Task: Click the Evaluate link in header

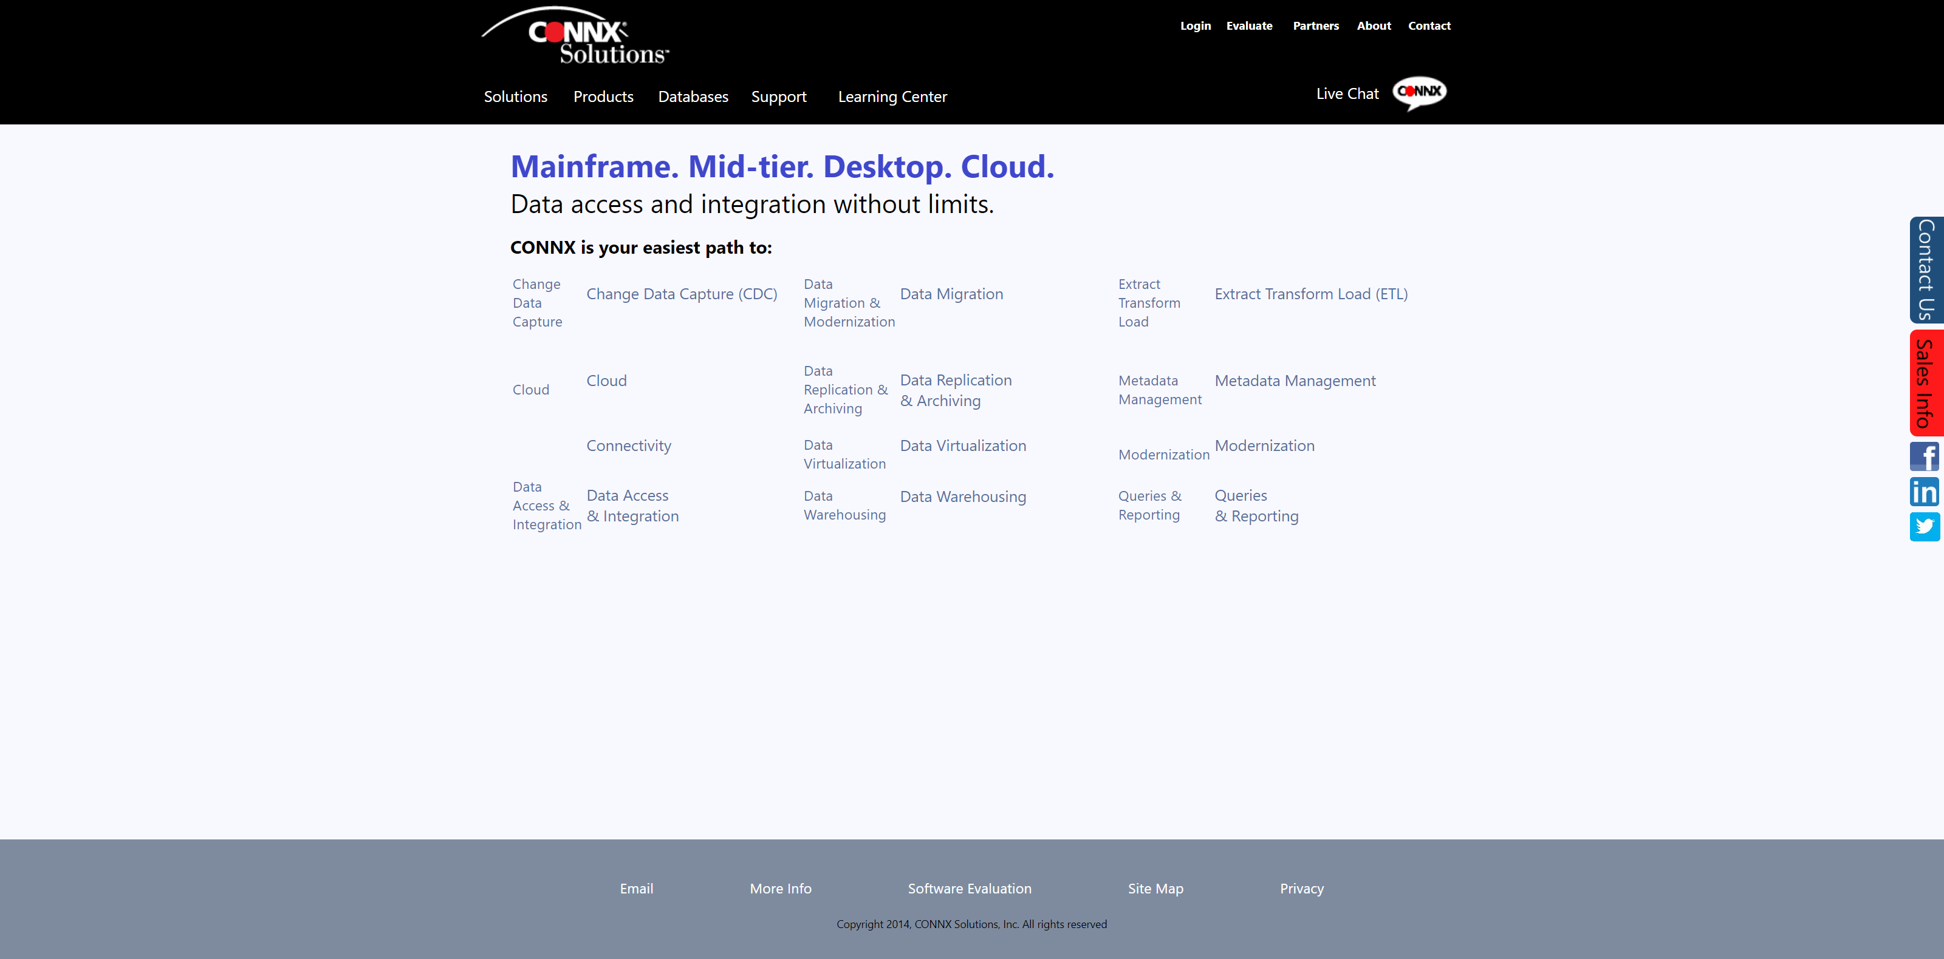Action: [1249, 25]
